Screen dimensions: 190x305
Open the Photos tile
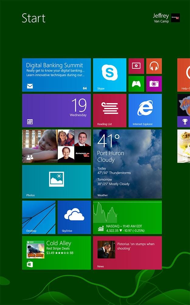(x=57, y=182)
